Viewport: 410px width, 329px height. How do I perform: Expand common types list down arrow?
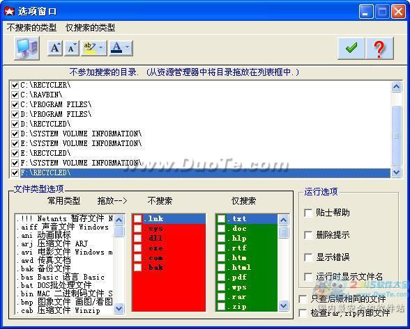point(119,308)
